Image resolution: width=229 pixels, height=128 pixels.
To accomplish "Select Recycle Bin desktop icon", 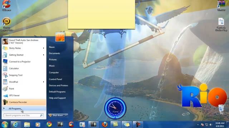I will 221,110.
